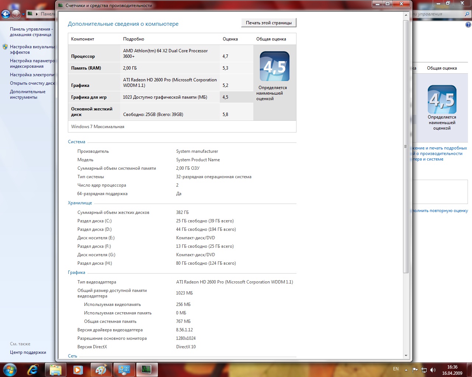The height and width of the screenshot is (377, 472).
Task: Click view and print detailed performance link
Action: click(440, 154)
